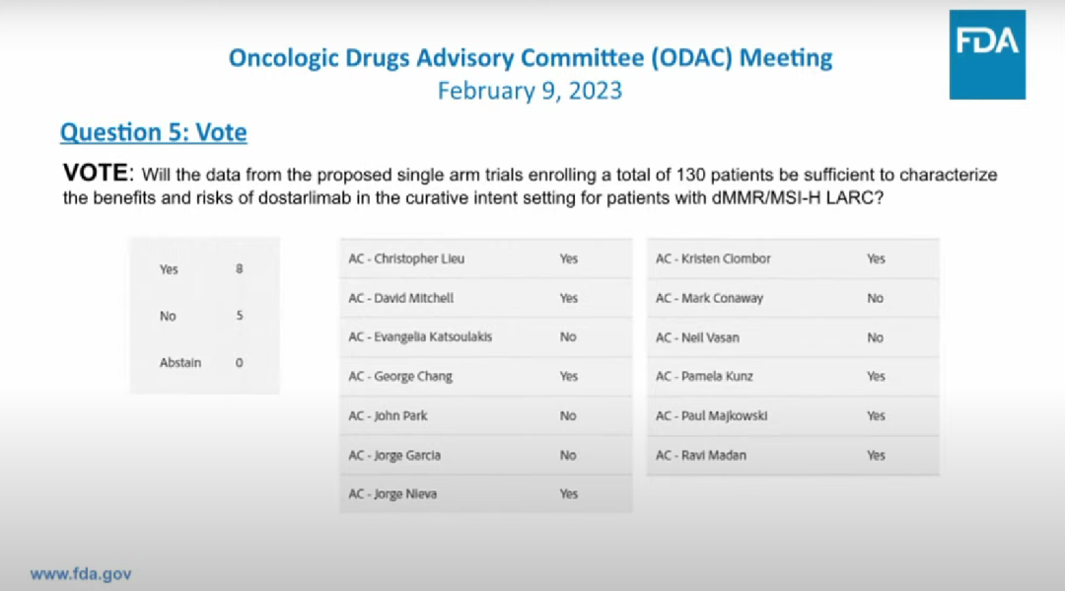Select the Jorge Garcia vote row

485,456
